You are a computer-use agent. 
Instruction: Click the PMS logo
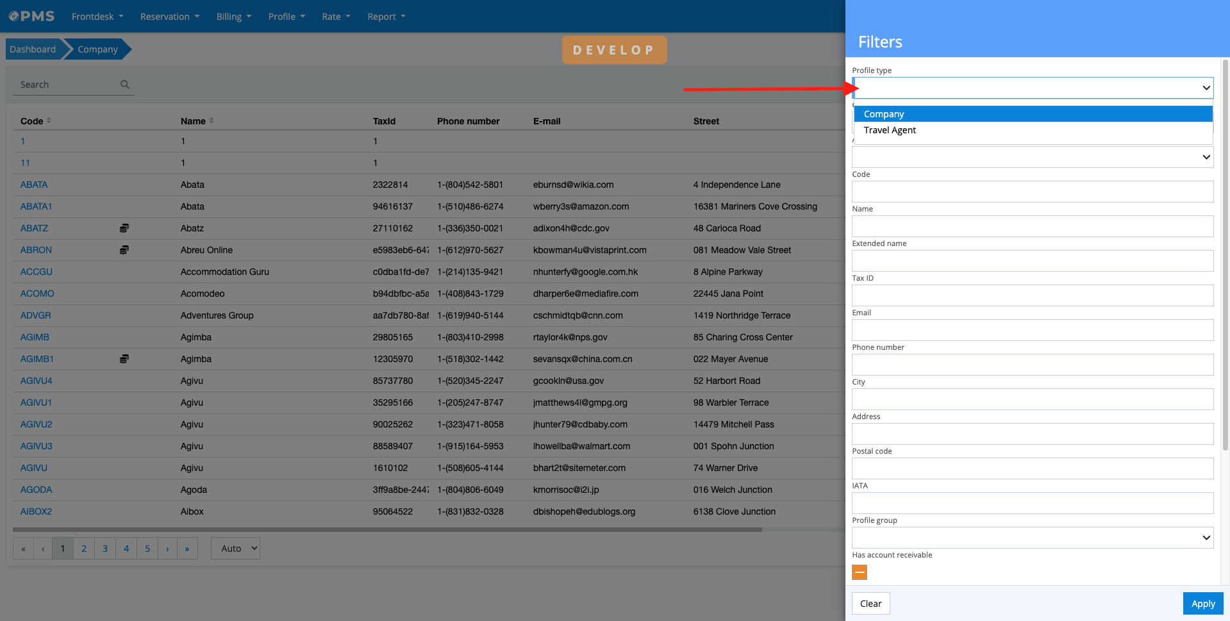click(x=32, y=16)
